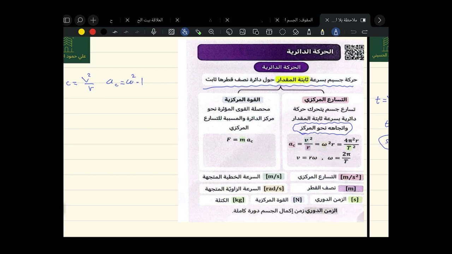Switch to the ':.' tab

211,20
